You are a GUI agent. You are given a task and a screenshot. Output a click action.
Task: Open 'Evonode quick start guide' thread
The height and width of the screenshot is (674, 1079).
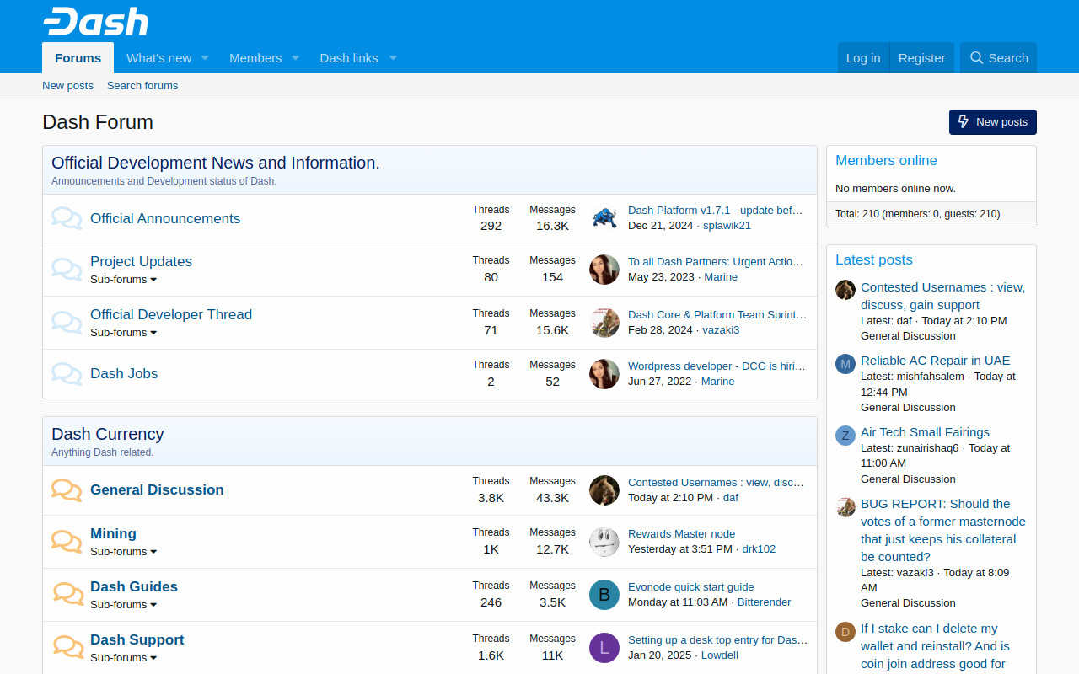coord(691,587)
